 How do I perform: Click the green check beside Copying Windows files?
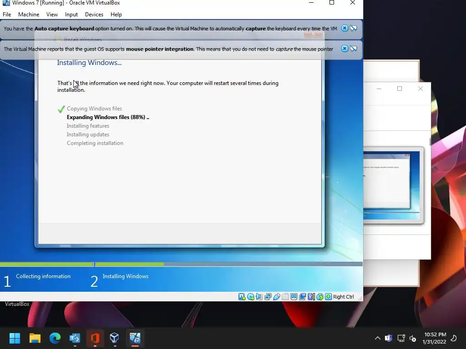click(61, 109)
